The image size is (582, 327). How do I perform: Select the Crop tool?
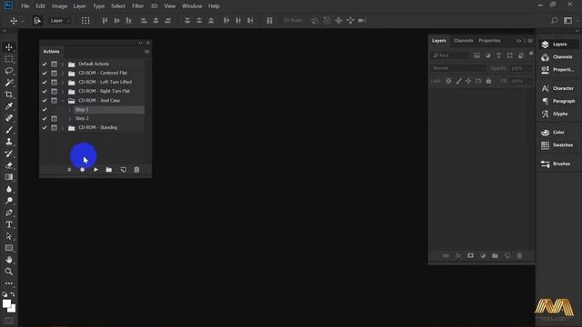point(9,94)
